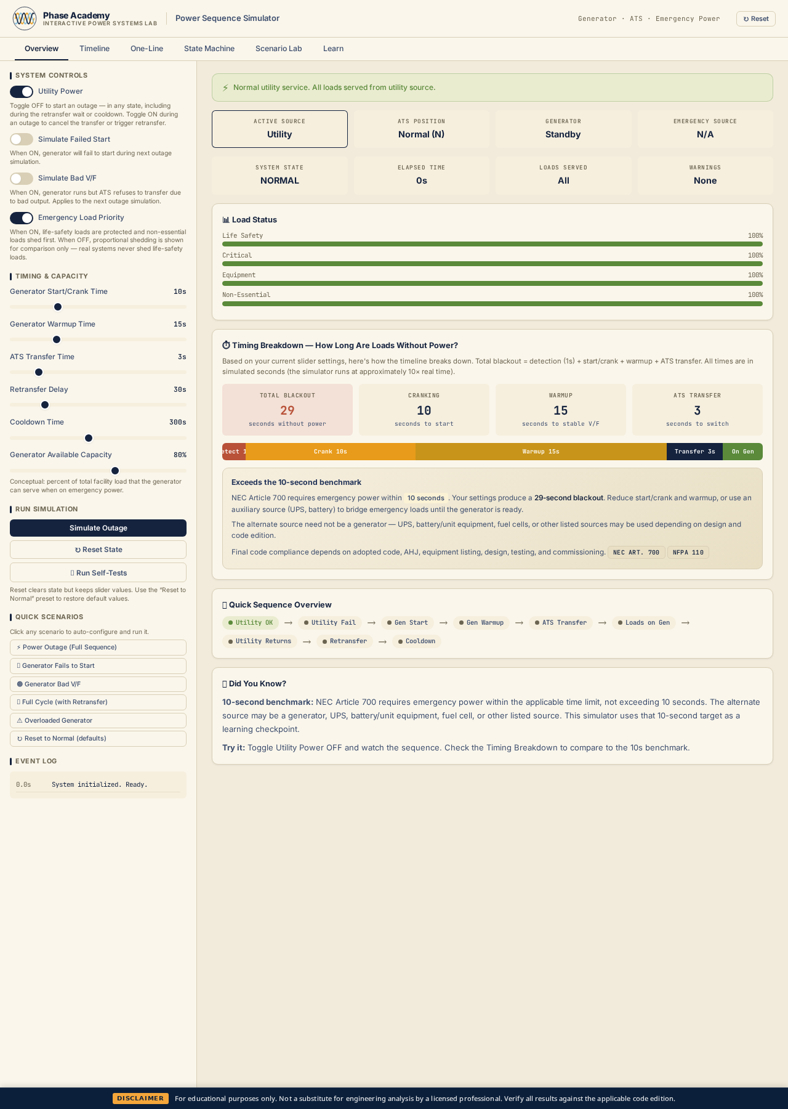Click the Generator Warmup Time slider handle

pyautogui.click(x=57, y=339)
